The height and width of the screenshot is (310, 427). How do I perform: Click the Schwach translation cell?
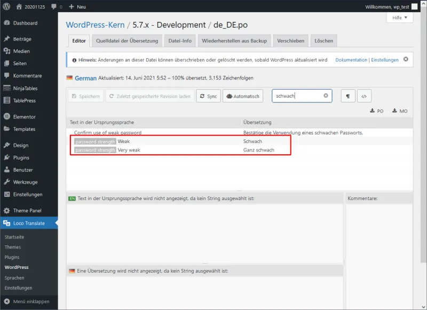252,141
